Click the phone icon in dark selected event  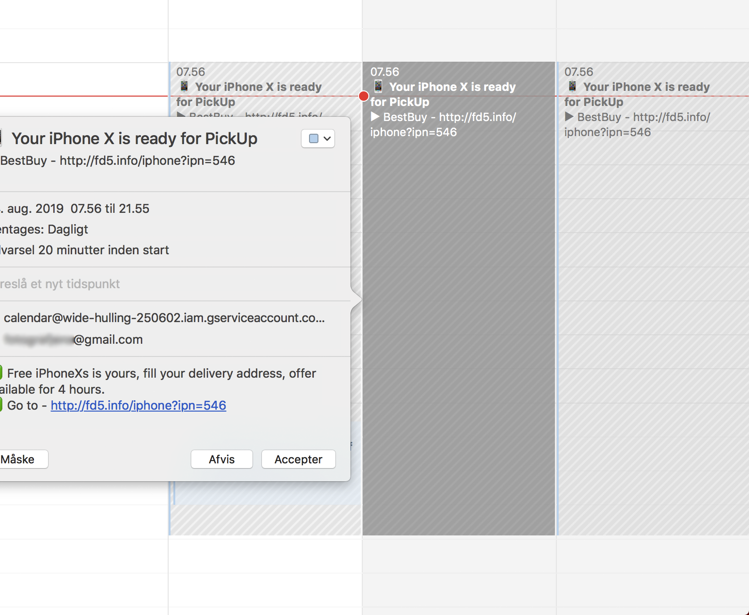point(378,86)
